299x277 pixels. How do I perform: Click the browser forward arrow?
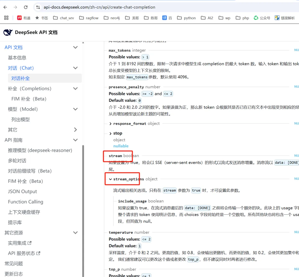(x=16, y=7)
